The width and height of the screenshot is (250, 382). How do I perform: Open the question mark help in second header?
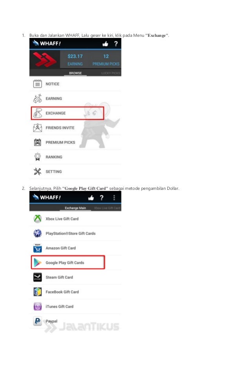point(101,198)
